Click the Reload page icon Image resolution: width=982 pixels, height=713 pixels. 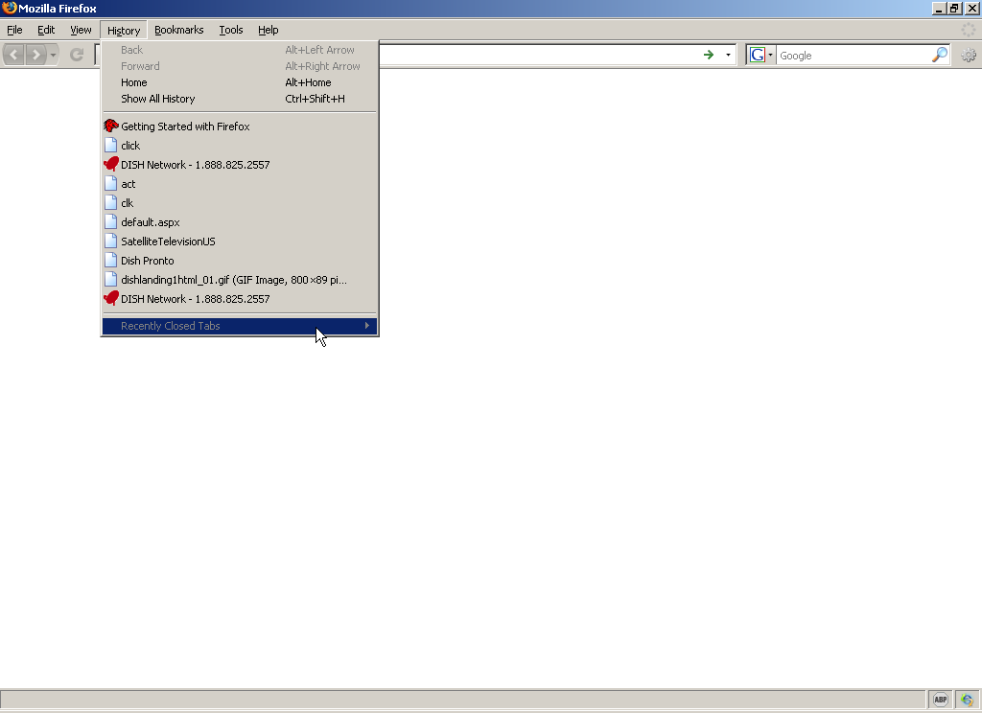pyautogui.click(x=77, y=55)
